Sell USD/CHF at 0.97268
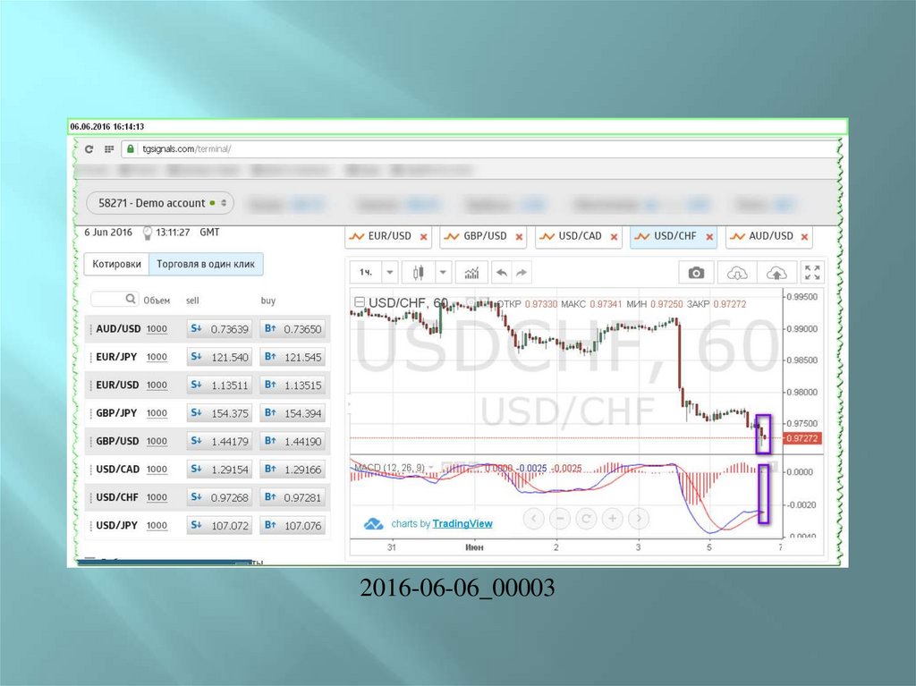Viewport: 916px width, 686px height. pyautogui.click(x=220, y=496)
